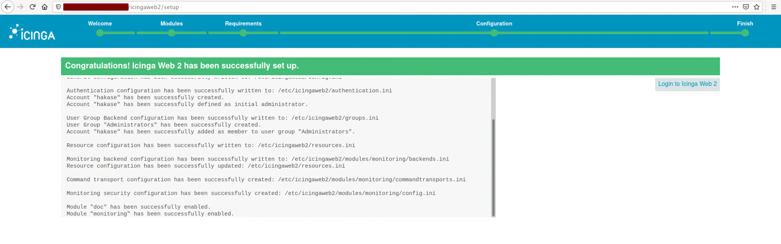Click the Requirements step dot

click(243, 33)
